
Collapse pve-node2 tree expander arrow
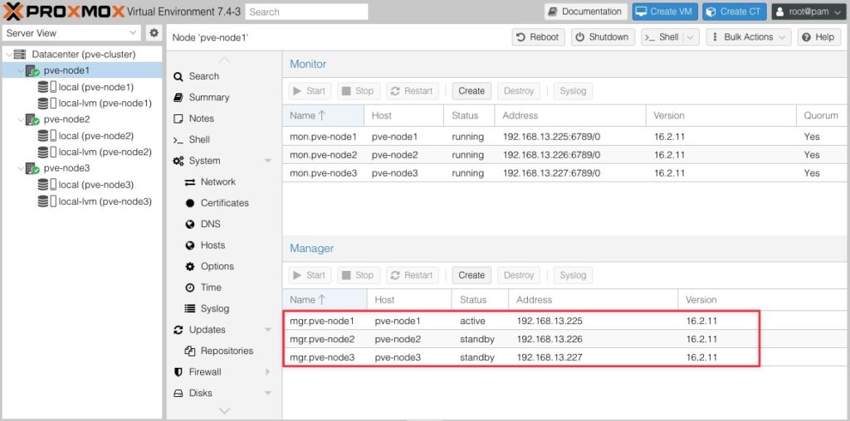click(21, 119)
